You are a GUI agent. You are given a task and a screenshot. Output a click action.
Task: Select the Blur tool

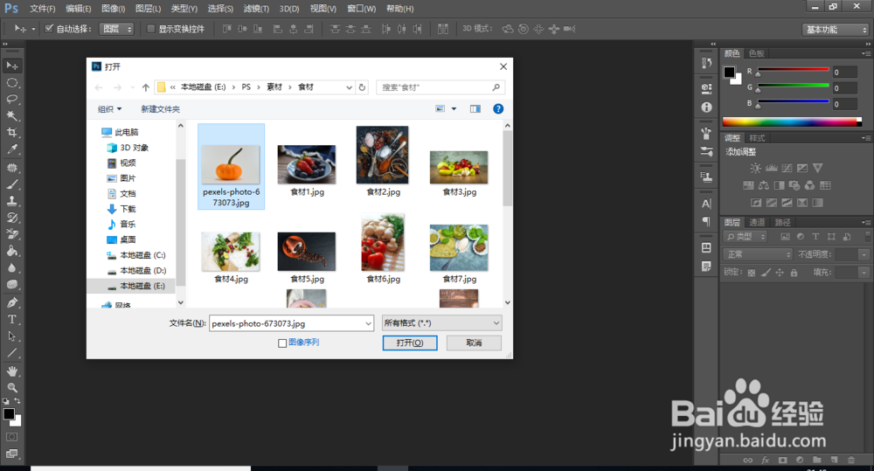[x=11, y=267]
